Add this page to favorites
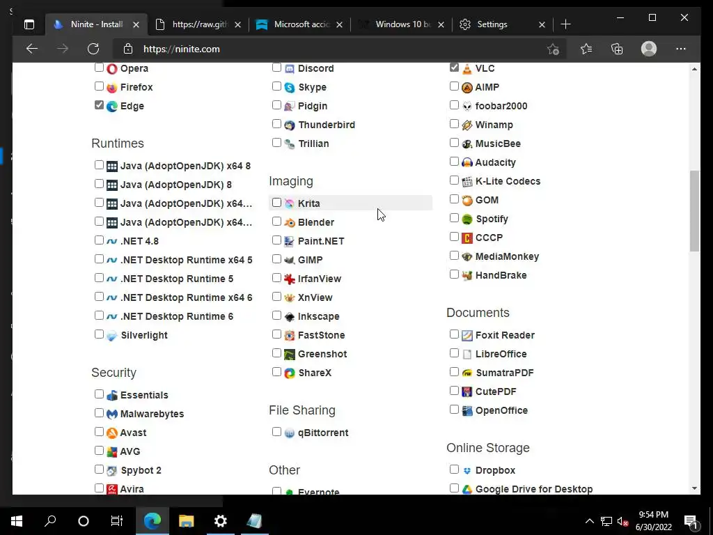 pyautogui.click(x=553, y=49)
